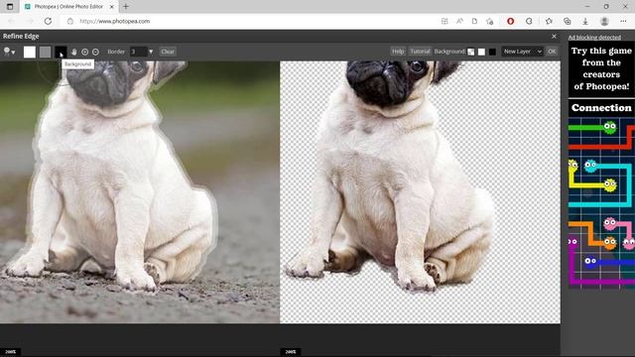Select the Photopea Online Photo Editor tab
Viewport: 635px width, 357px height.
68,7
